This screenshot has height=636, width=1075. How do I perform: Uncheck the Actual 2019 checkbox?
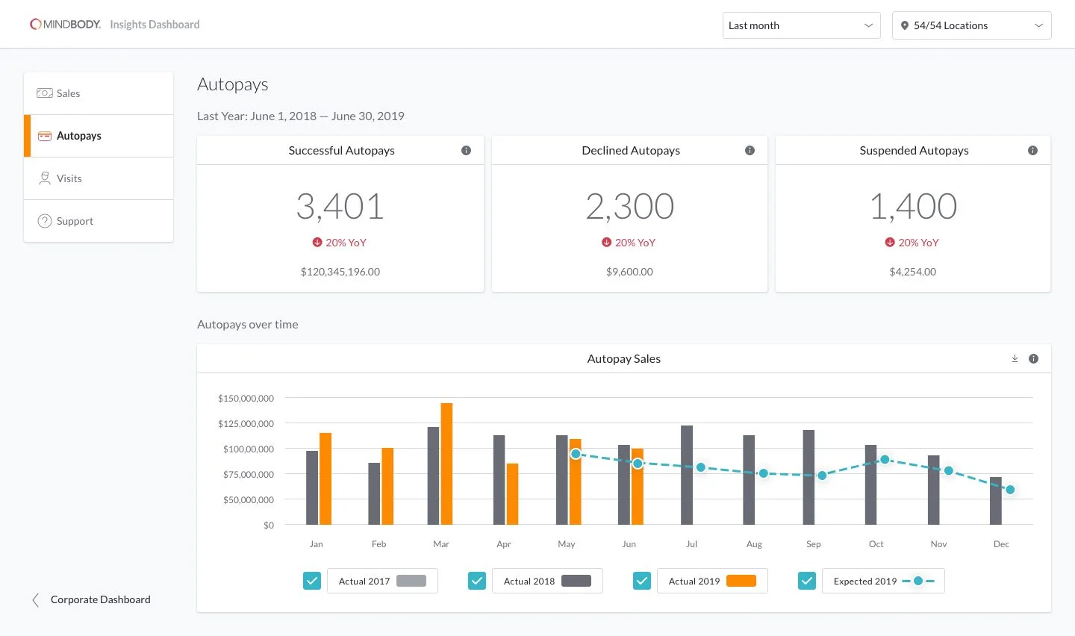[642, 581]
